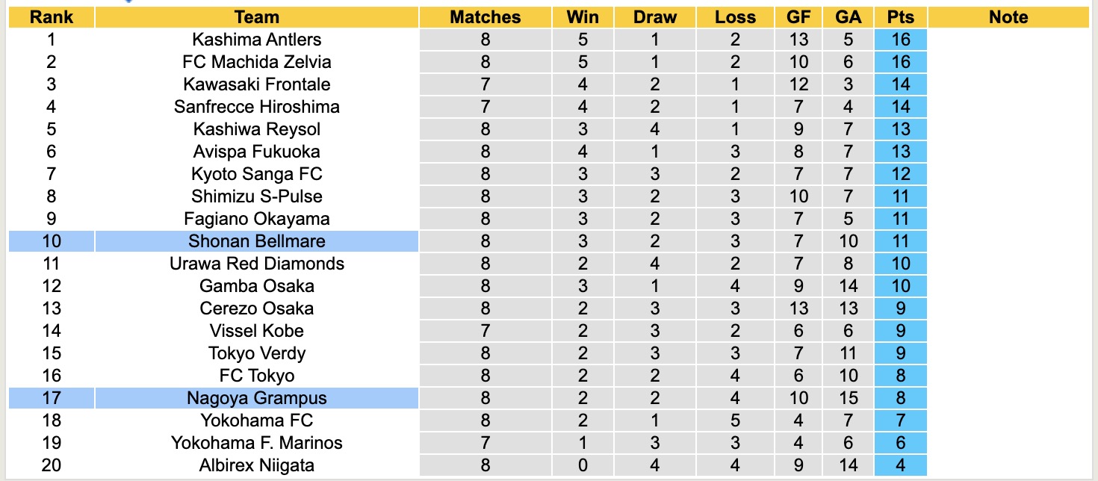Click the Rank column header
Viewport: 1098px width, 481px height.
click(51, 17)
